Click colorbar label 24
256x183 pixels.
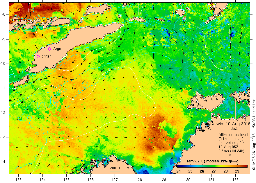178,171
